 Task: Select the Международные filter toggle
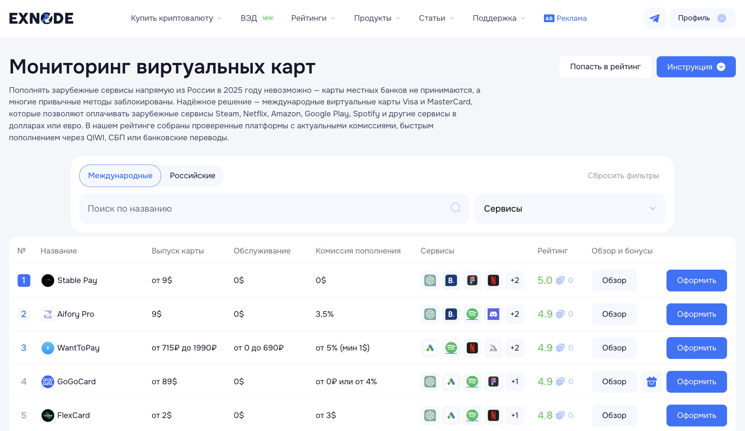click(120, 175)
